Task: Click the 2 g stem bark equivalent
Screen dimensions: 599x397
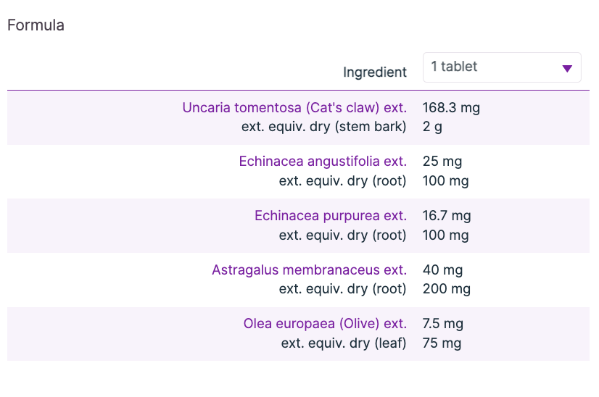Action: point(432,127)
